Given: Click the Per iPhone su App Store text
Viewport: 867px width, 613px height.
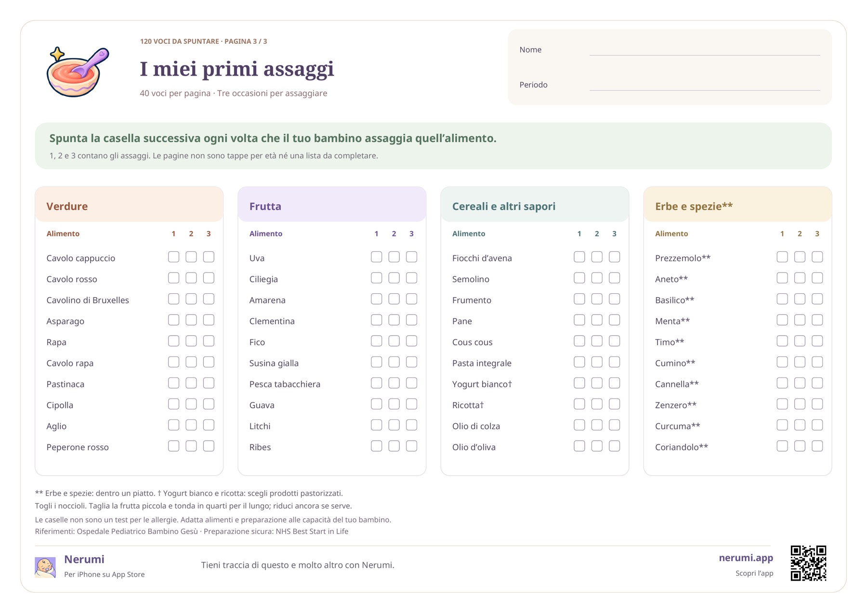Looking at the screenshot, I should (105, 574).
